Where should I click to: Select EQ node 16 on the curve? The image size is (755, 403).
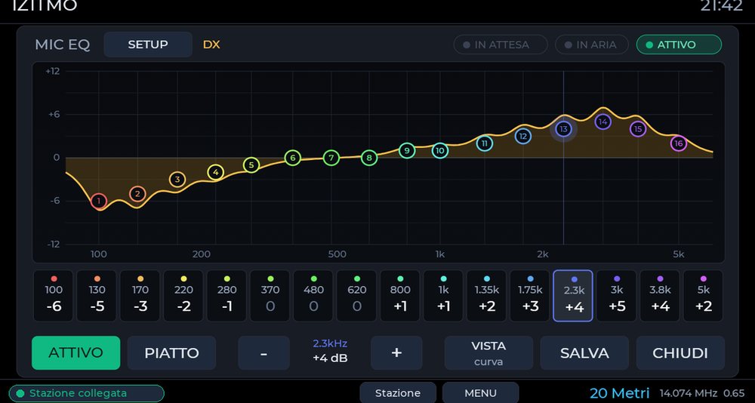pos(679,143)
